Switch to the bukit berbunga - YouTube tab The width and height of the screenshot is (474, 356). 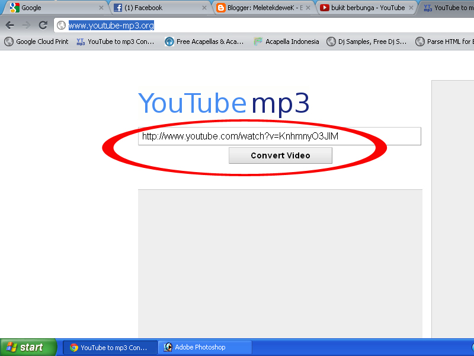pyautogui.click(x=367, y=8)
